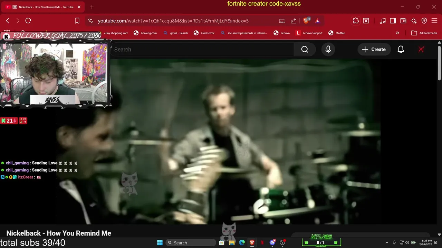The image size is (442, 248).
Task: Open a new browser tab
Action: pos(92,7)
